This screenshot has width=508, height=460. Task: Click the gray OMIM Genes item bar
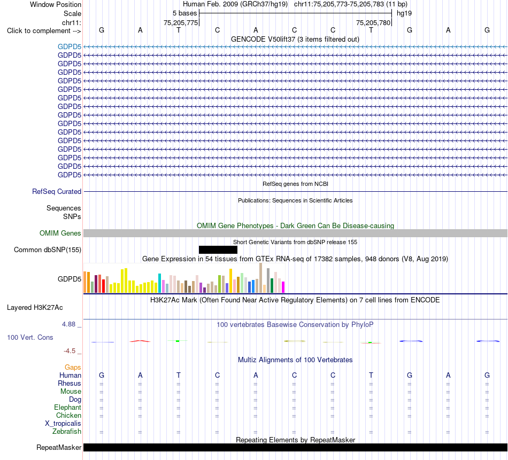[x=295, y=233]
